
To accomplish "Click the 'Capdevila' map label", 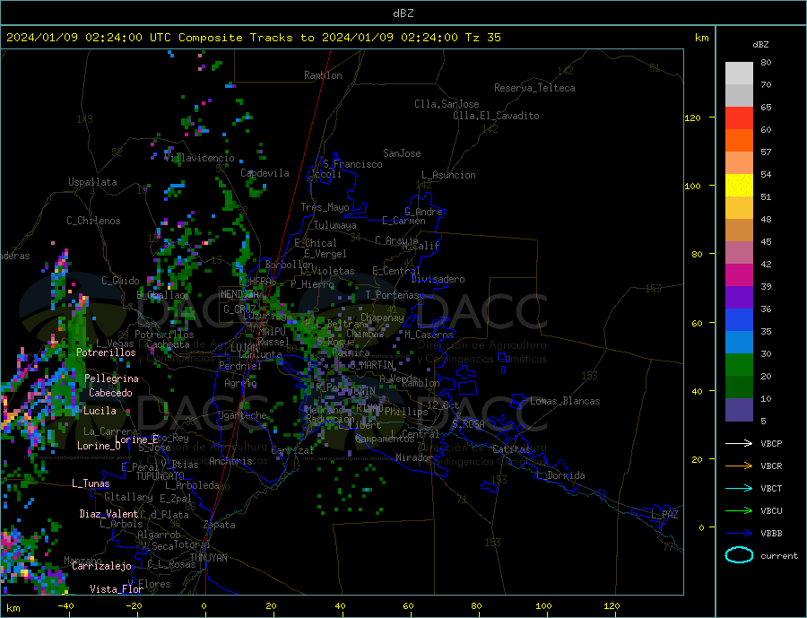I will click(265, 173).
